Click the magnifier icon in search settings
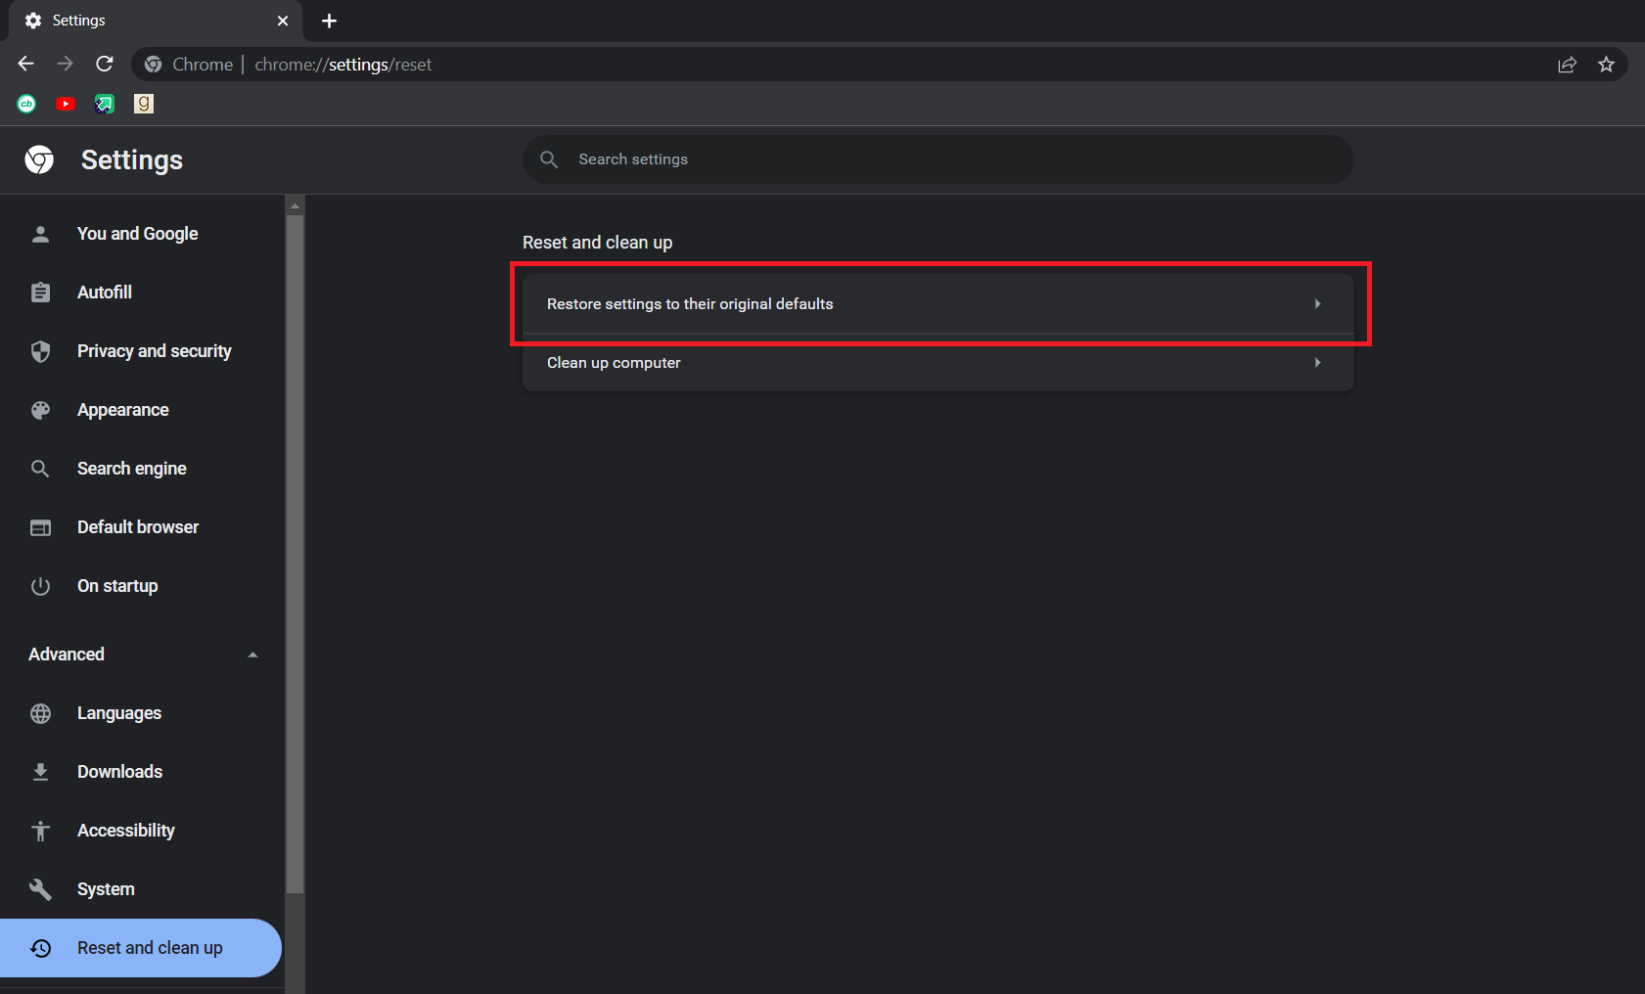 point(549,159)
